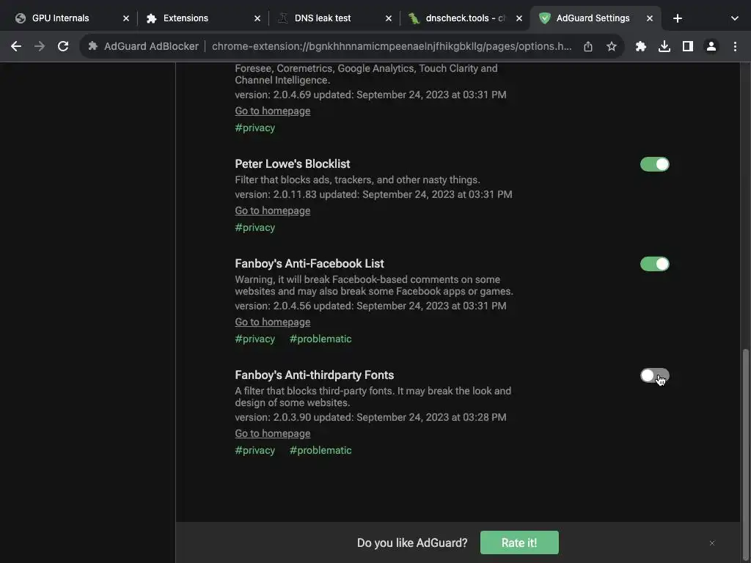Reload the AdGuard settings page

point(63,46)
